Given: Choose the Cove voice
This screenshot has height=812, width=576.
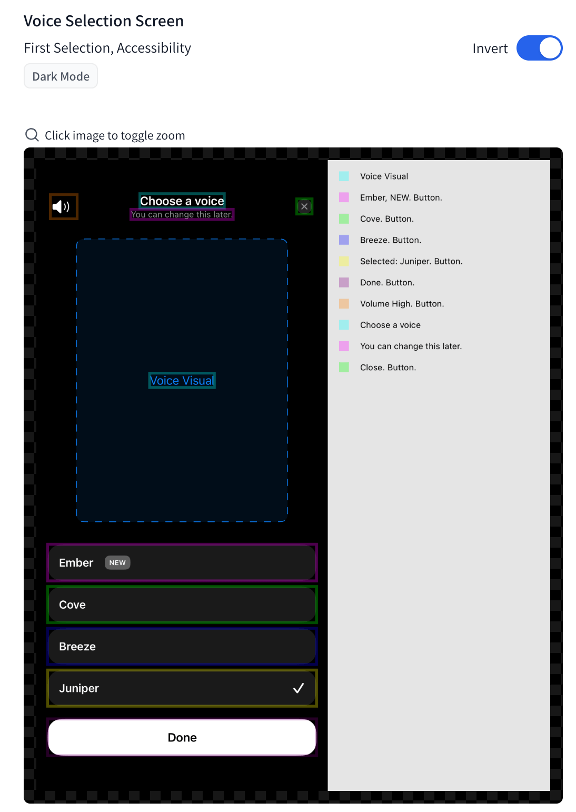Looking at the screenshot, I should tap(182, 605).
